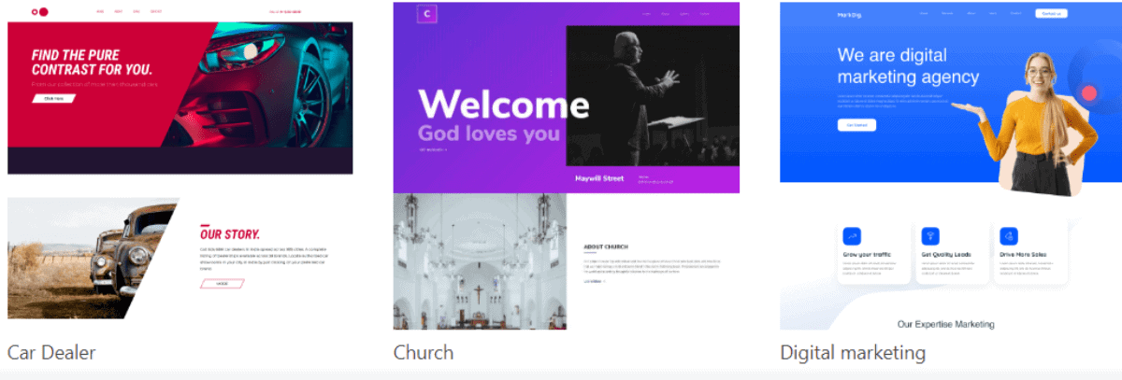Open the Digital marketing template title
This screenshot has width=1122, height=380.
tap(853, 353)
